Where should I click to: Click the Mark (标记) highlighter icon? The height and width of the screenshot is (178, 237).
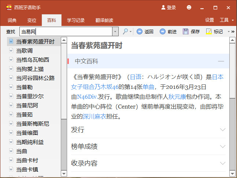pyautogui.click(x=209, y=31)
